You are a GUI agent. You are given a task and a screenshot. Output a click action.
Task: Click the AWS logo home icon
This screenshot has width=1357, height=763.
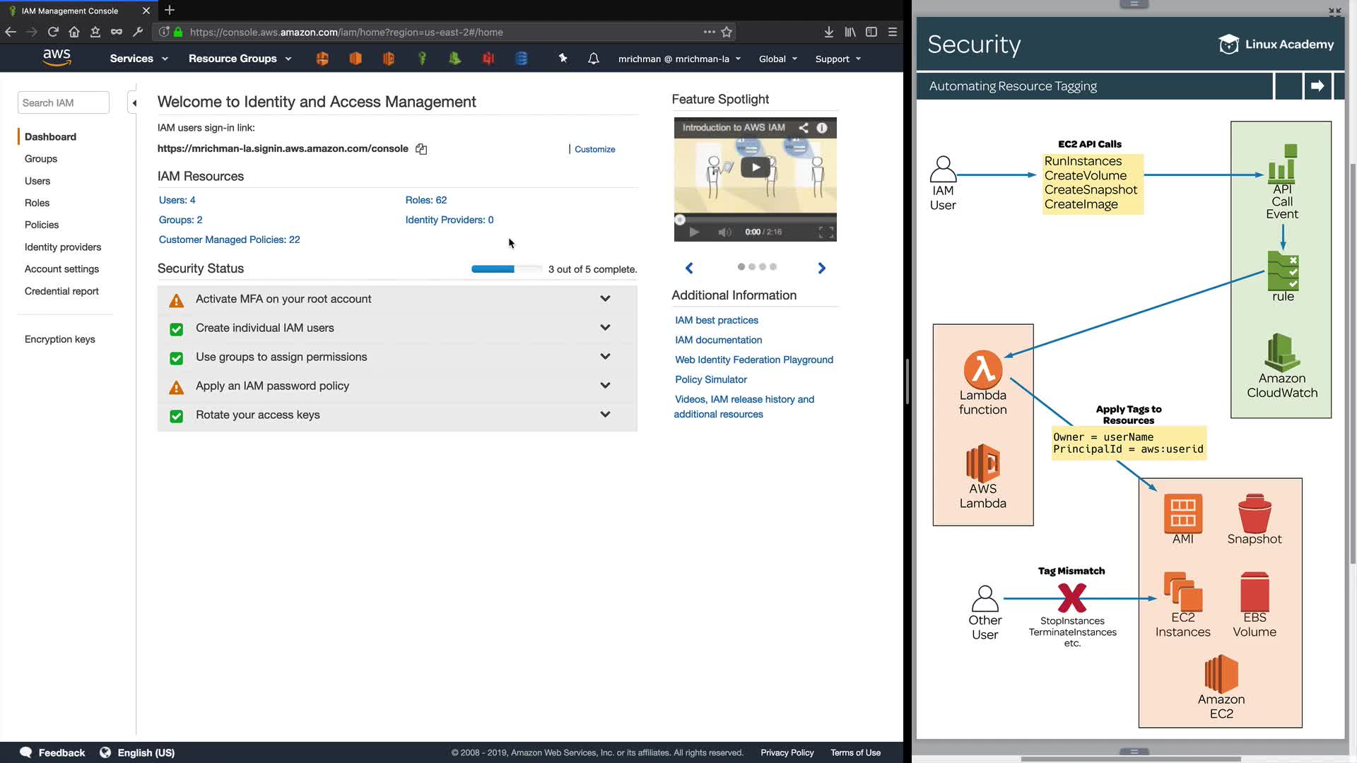(x=57, y=58)
